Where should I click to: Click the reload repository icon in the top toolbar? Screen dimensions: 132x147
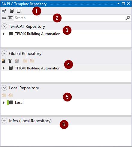(12, 11)
